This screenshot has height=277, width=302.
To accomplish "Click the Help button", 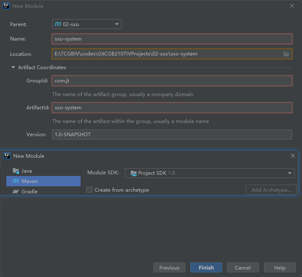I will coord(280,268).
